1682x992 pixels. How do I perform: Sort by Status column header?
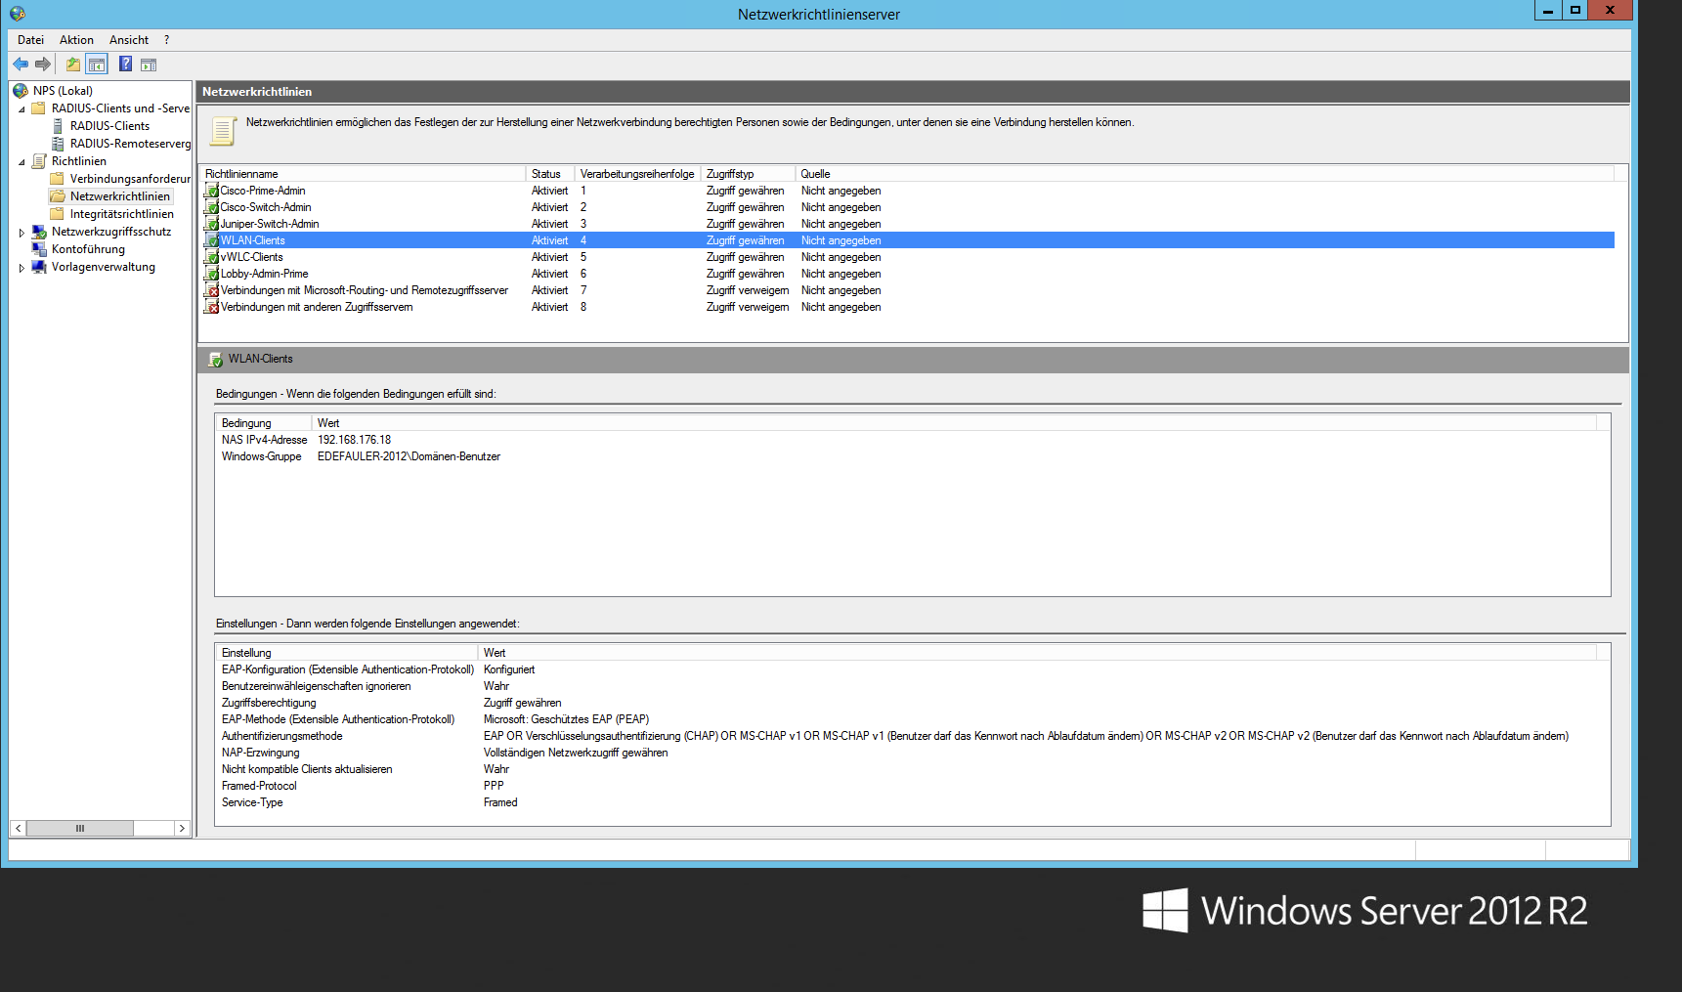coord(550,174)
